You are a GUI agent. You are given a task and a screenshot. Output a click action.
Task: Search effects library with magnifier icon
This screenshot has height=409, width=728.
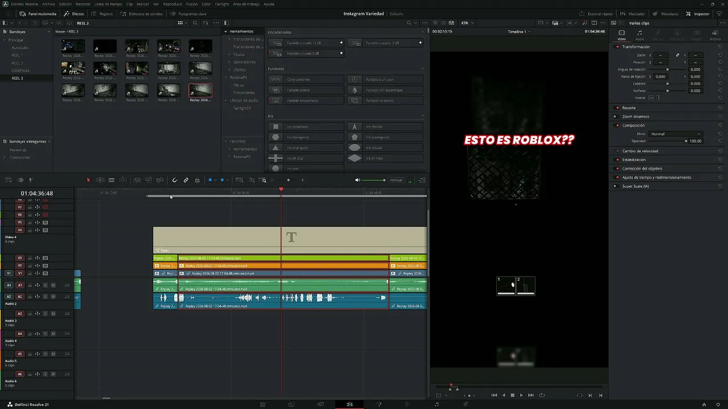[409, 23]
